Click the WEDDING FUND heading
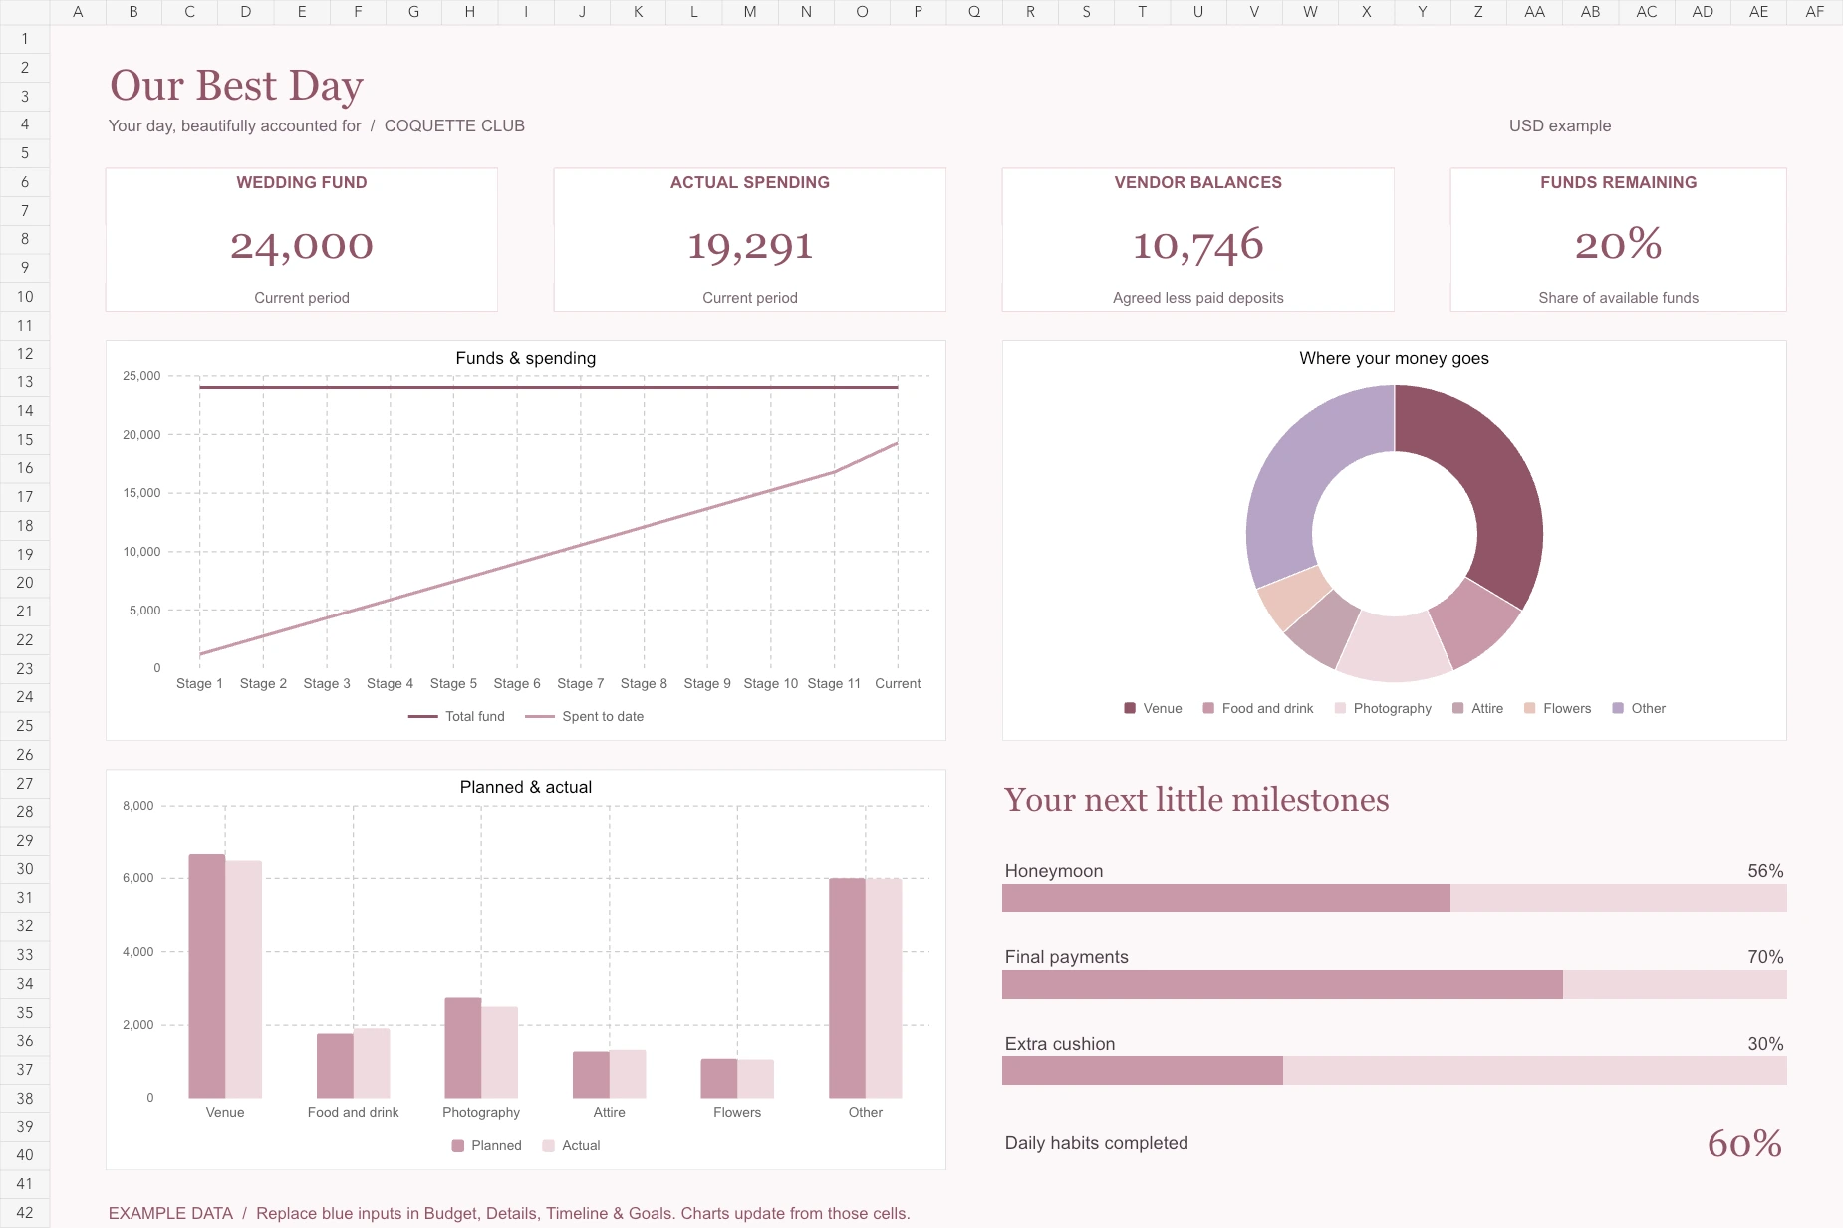Image resolution: width=1843 pixels, height=1228 pixels. point(302,182)
